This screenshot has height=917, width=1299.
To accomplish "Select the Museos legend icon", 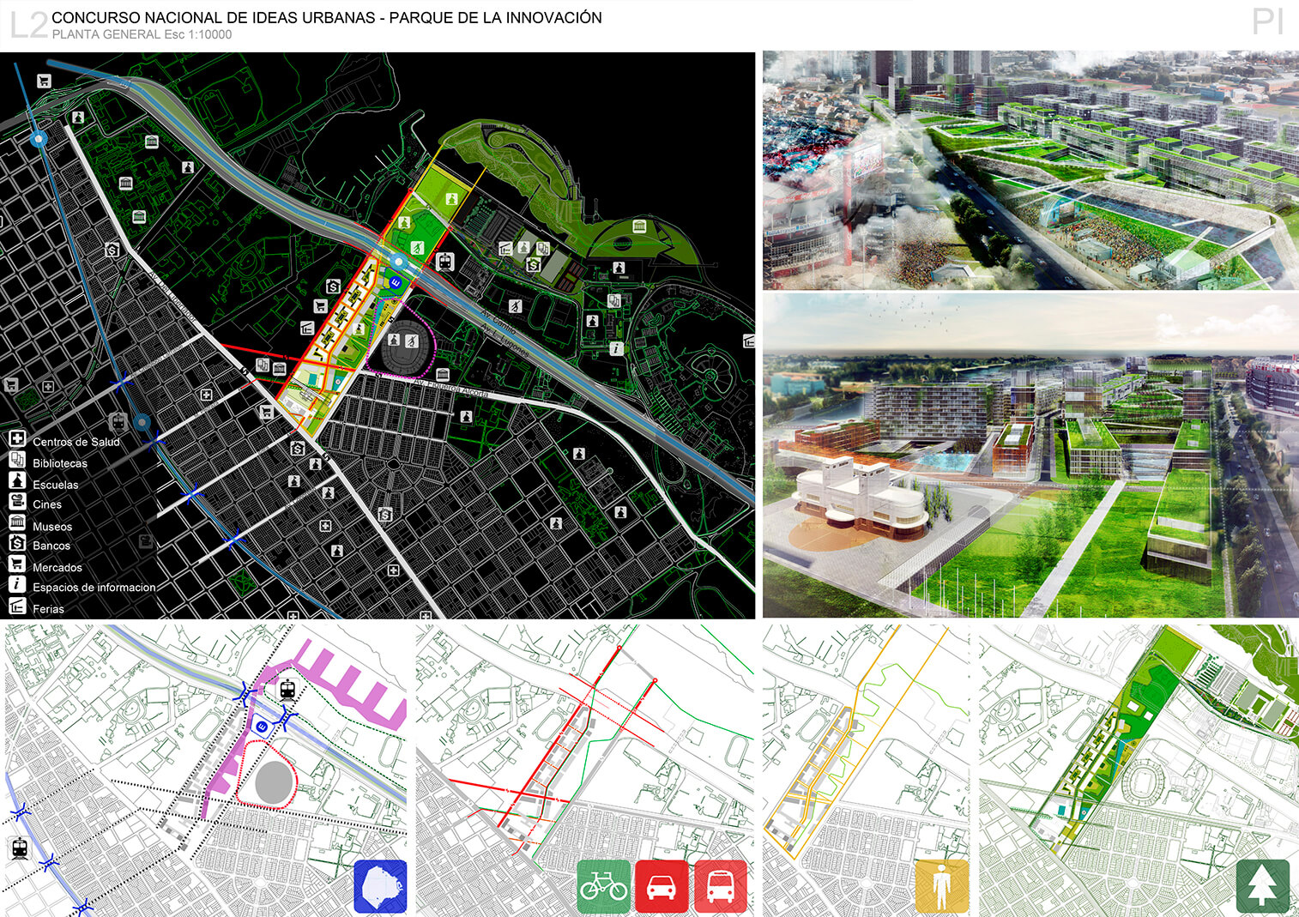I will coord(17,523).
